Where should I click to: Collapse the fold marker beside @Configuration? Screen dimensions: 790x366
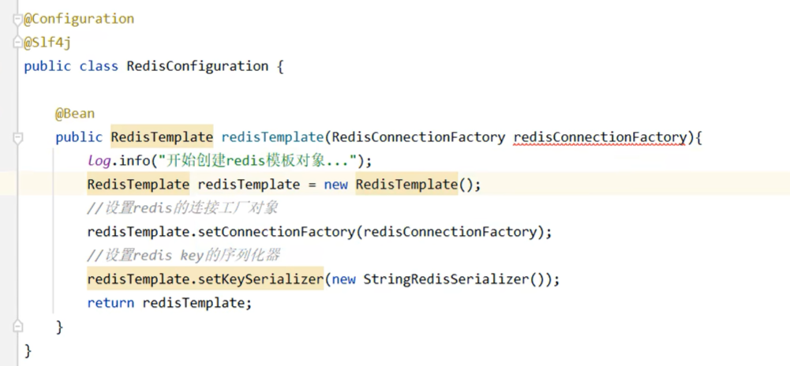[18, 19]
